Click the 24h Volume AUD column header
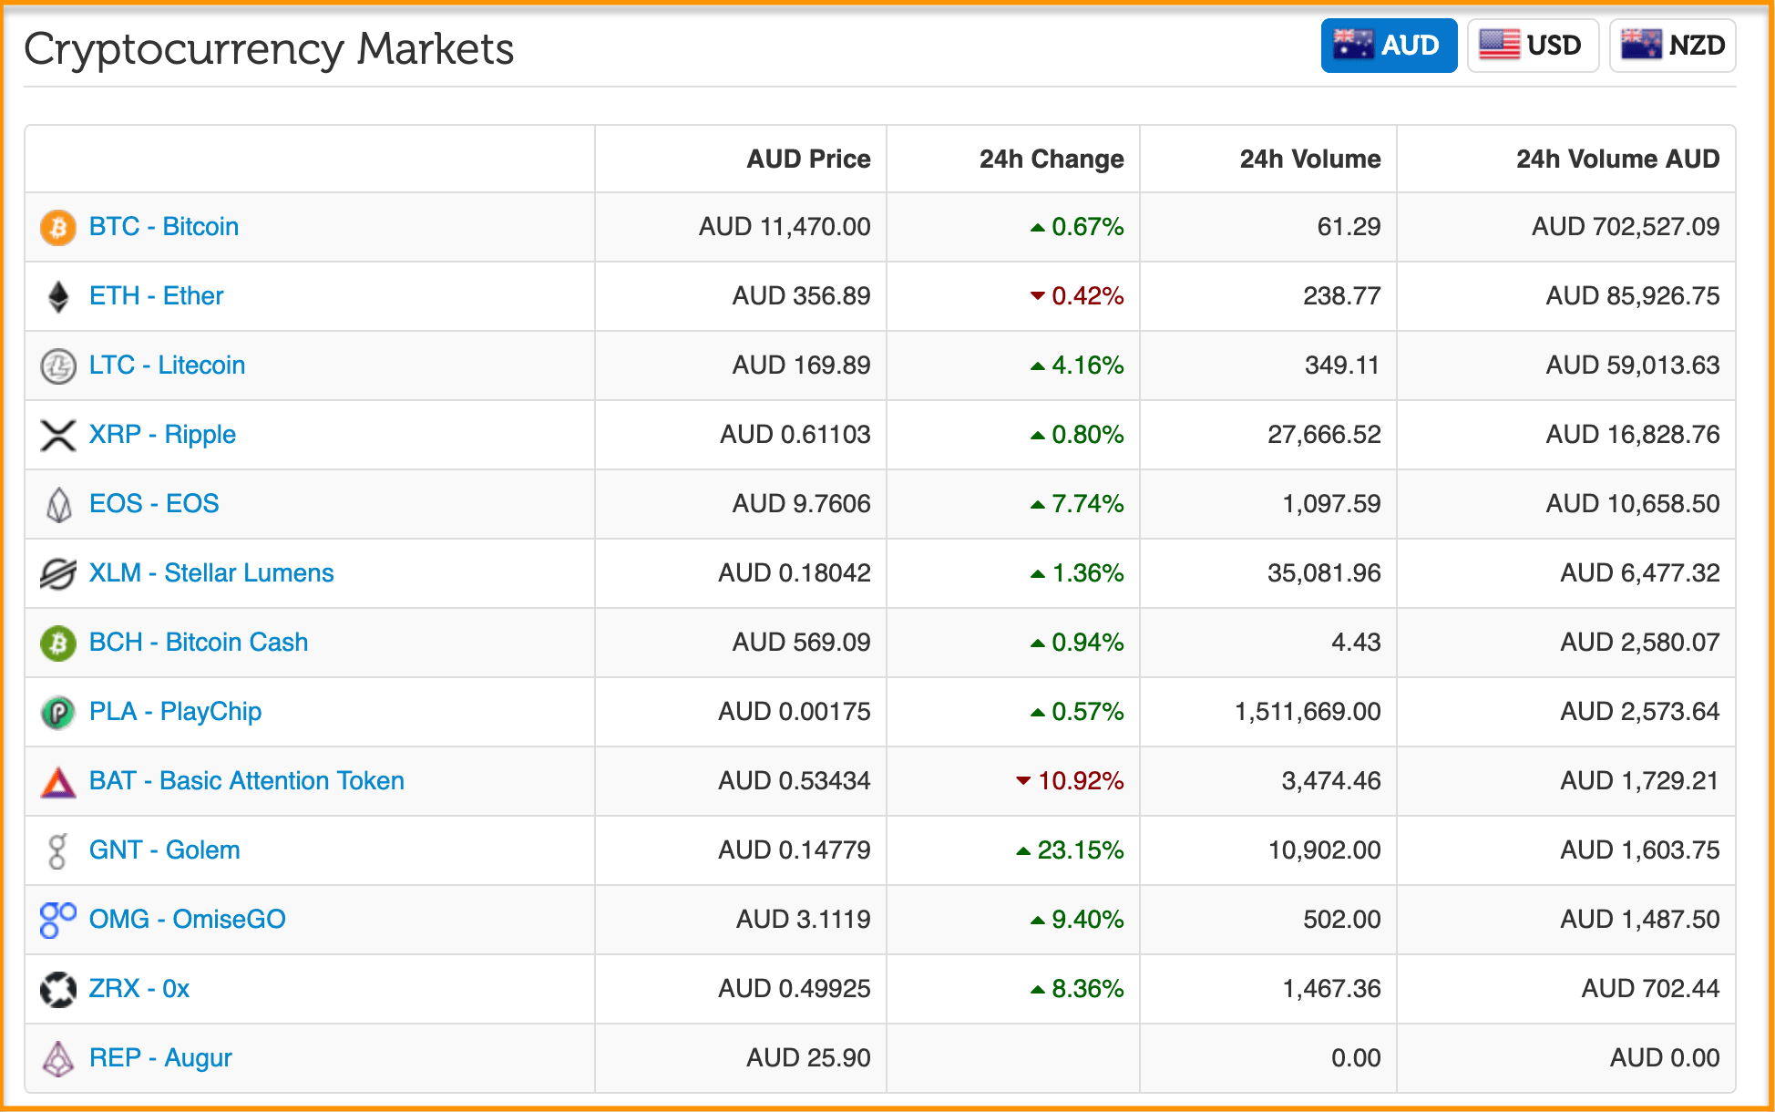The height and width of the screenshot is (1112, 1775). coord(1617,159)
